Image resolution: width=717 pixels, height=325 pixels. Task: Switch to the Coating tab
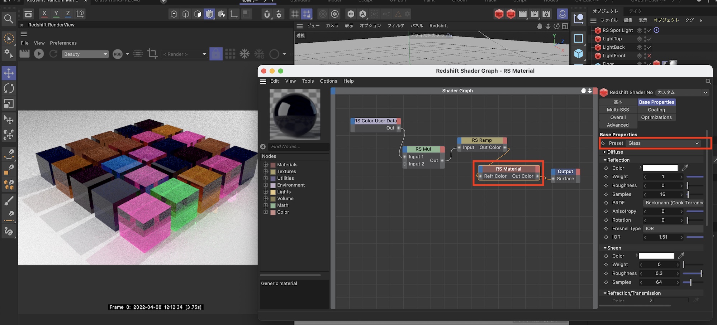pos(656,110)
